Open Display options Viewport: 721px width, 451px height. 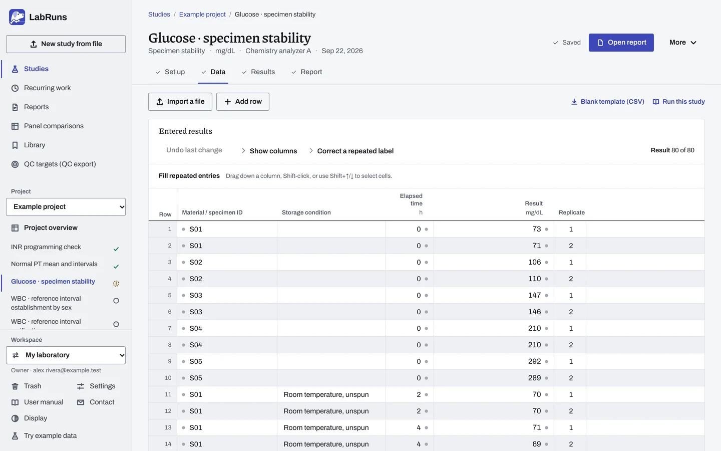tap(30, 418)
